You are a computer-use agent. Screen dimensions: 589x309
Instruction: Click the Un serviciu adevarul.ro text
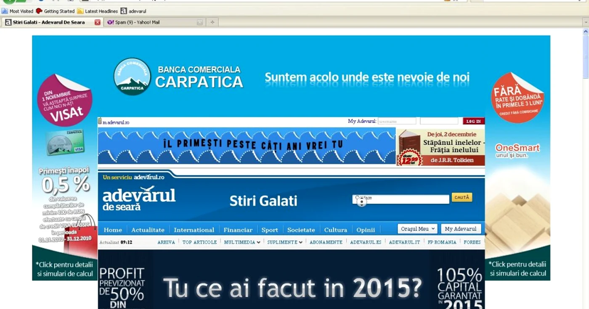click(133, 177)
